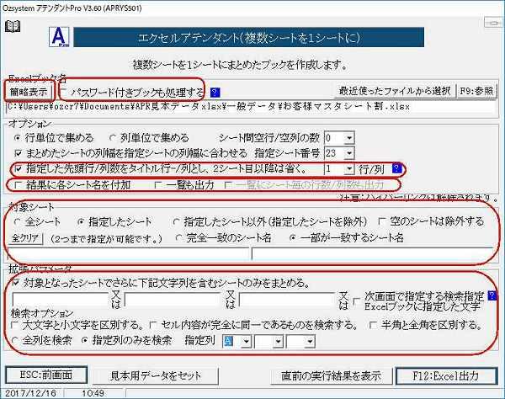Viewport: 505px width, 399px height.
Task: Enable セル内容が完全に同一であるものを検索する checkbox
Action: pyautogui.click(x=154, y=325)
